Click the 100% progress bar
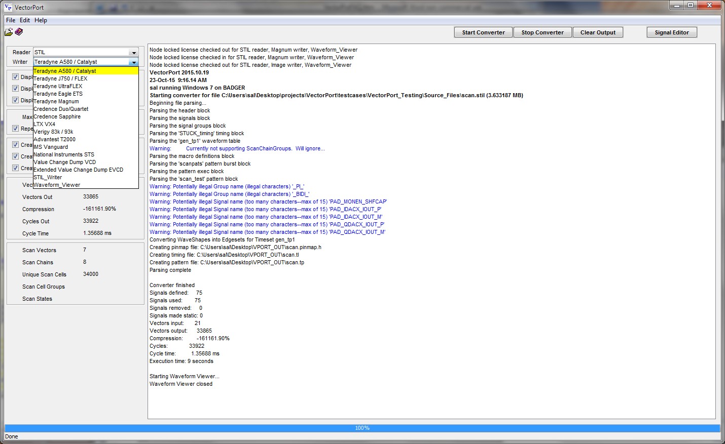 (x=362, y=428)
